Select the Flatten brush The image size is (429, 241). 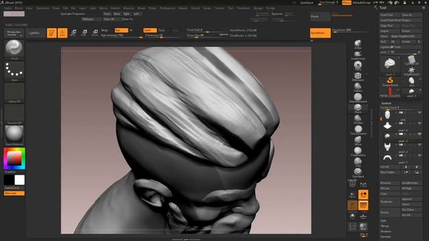[x=358, y=86]
